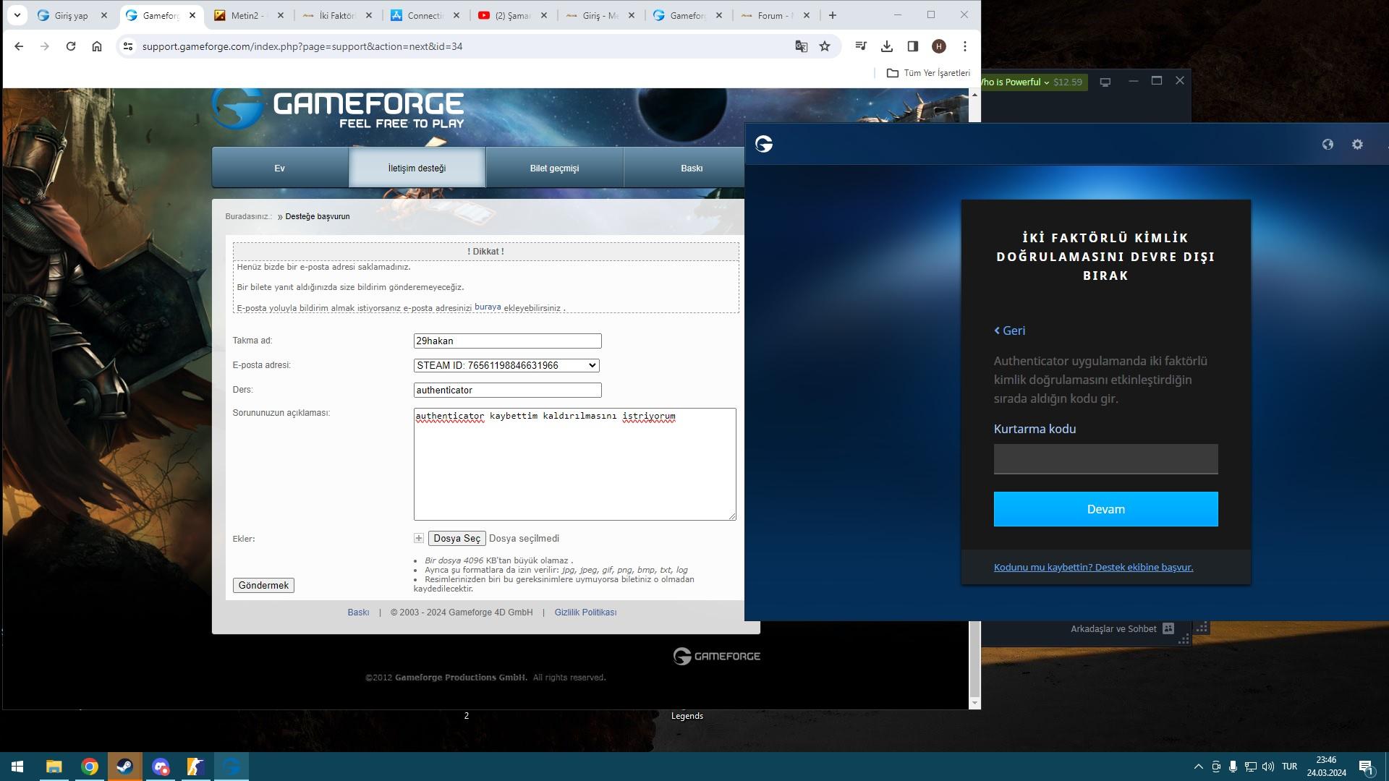This screenshot has width=1389, height=781.
Task: Switch to the Bilet geçmişi tab
Action: tap(554, 167)
